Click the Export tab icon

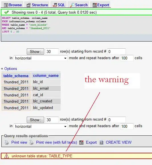pyautogui.click(x=95, y=5)
